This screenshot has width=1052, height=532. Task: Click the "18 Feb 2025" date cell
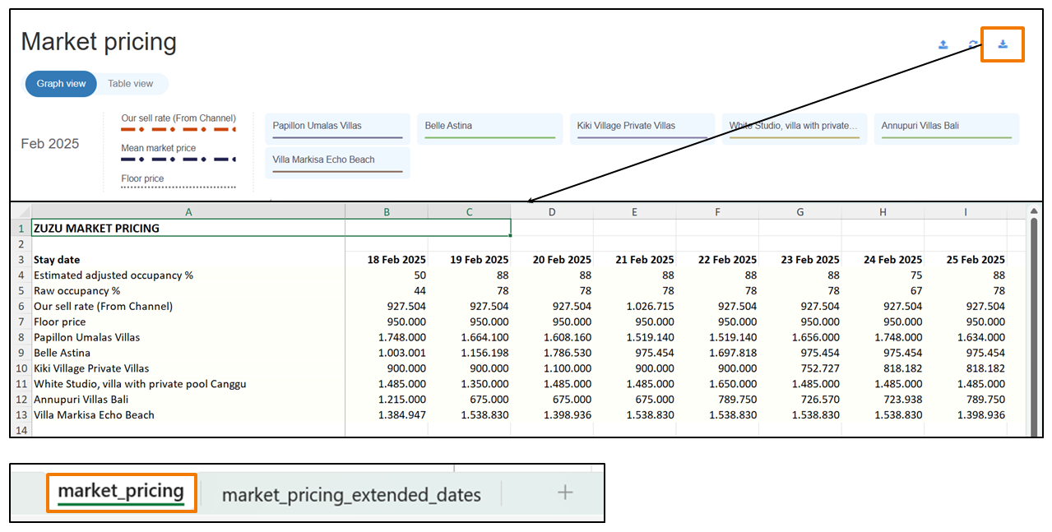click(x=387, y=260)
